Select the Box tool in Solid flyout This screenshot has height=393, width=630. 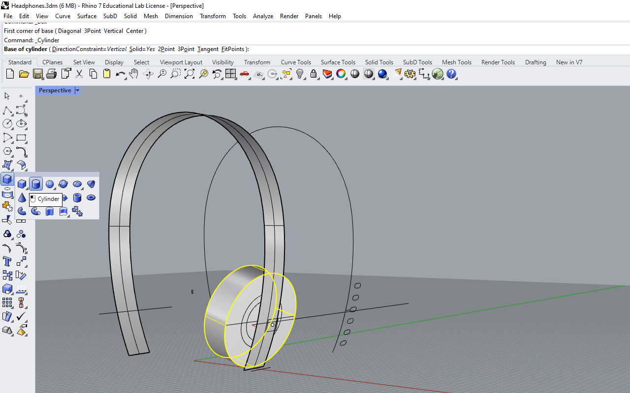(x=22, y=184)
